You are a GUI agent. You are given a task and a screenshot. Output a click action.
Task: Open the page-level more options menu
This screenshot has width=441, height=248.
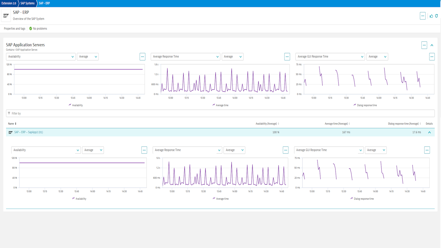click(x=423, y=16)
